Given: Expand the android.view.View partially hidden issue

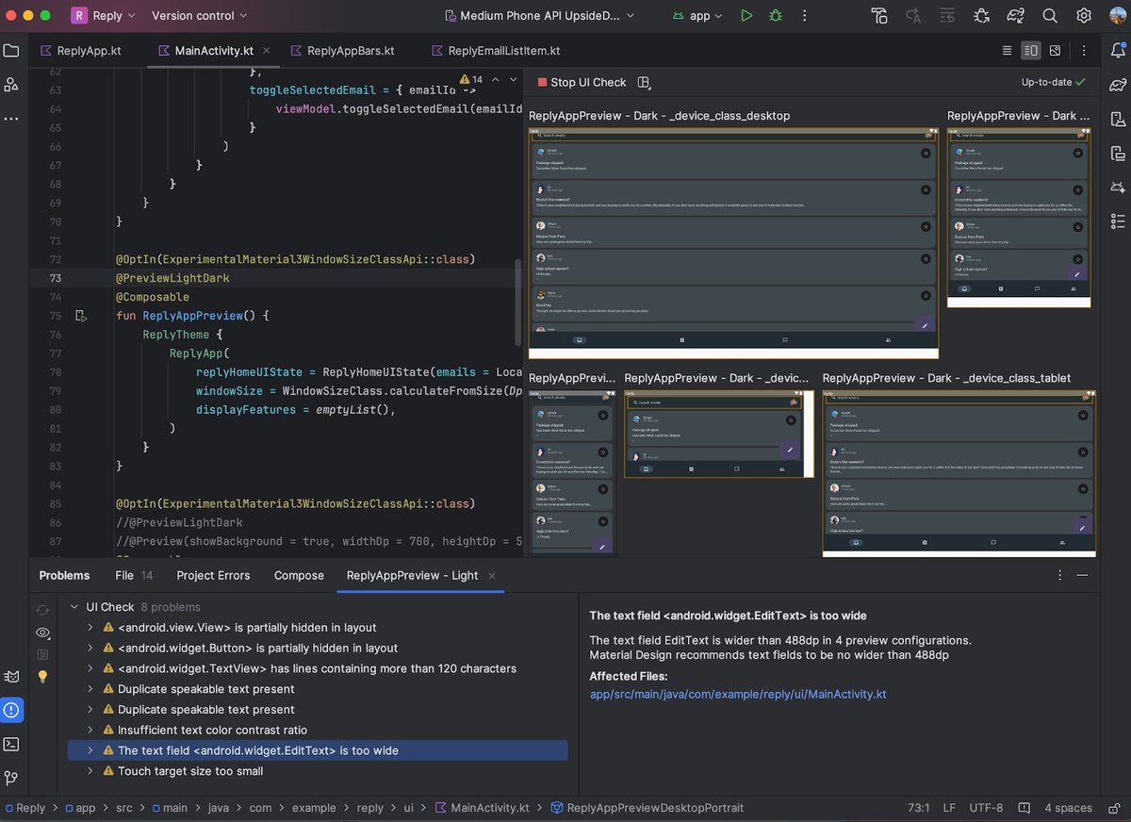Looking at the screenshot, I should click(x=90, y=628).
